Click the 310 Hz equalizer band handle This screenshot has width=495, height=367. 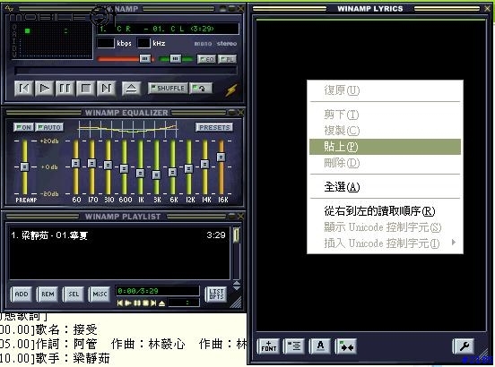point(108,165)
